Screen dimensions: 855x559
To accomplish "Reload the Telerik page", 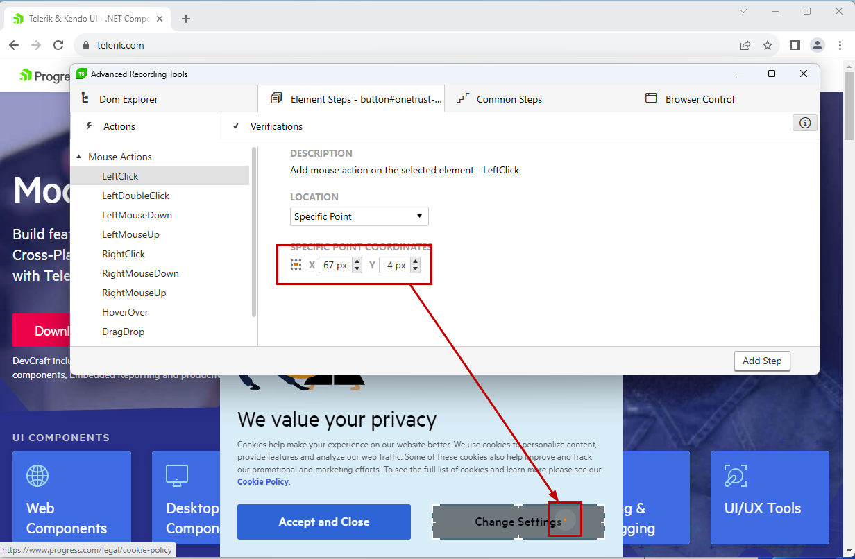I will (58, 45).
